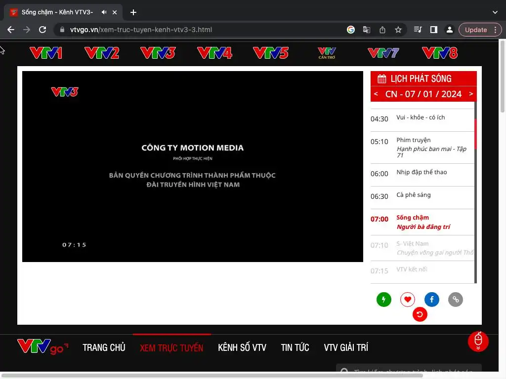Switch to the VTV7 channel logo
This screenshot has width=506, height=379.
383,53
